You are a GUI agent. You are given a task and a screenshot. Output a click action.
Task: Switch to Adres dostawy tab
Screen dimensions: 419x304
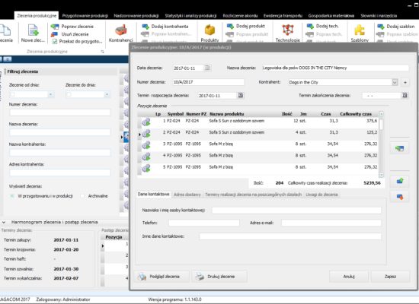point(187,195)
